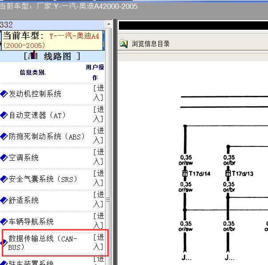Click book icon beside 空调系统
268x265 pixels.
(x=4, y=158)
